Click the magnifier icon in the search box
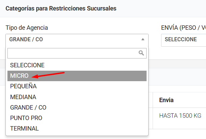 click(x=141, y=53)
